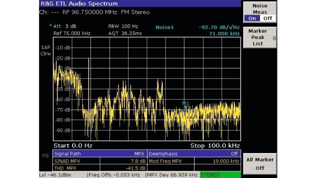Click the M1 marker triangle on trace
This screenshot has width=317, height=178.
coord(186,107)
